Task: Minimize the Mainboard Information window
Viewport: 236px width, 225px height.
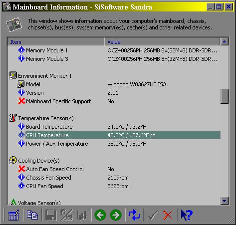Action: [211, 7]
